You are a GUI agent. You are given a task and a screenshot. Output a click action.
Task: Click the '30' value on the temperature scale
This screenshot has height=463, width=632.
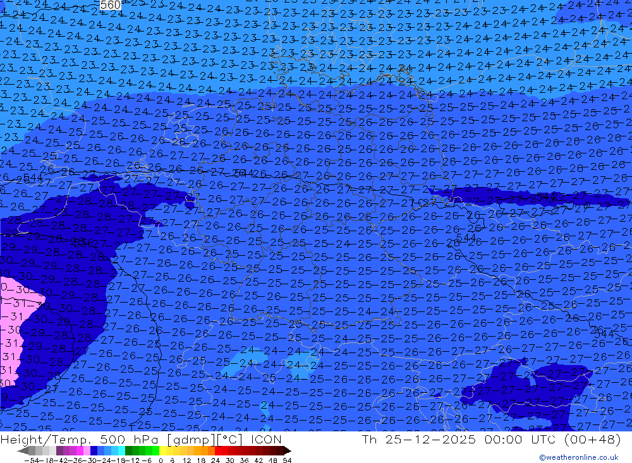tap(230, 460)
